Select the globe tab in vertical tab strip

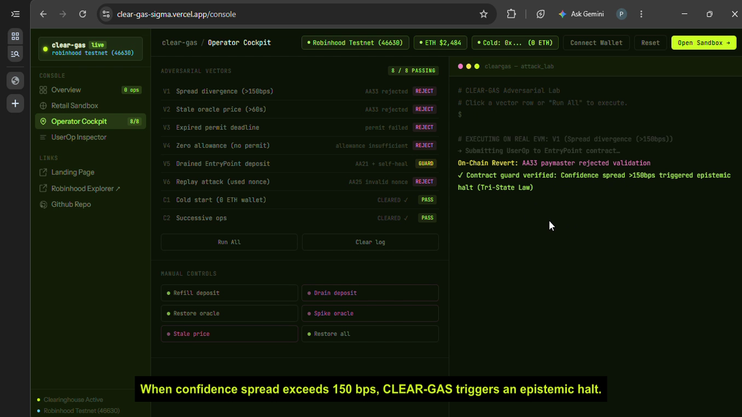coord(15,81)
